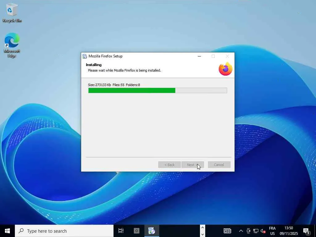The height and width of the screenshot is (237, 316).
Task: Open the notification center icon
Action: click(x=306, y=231)
